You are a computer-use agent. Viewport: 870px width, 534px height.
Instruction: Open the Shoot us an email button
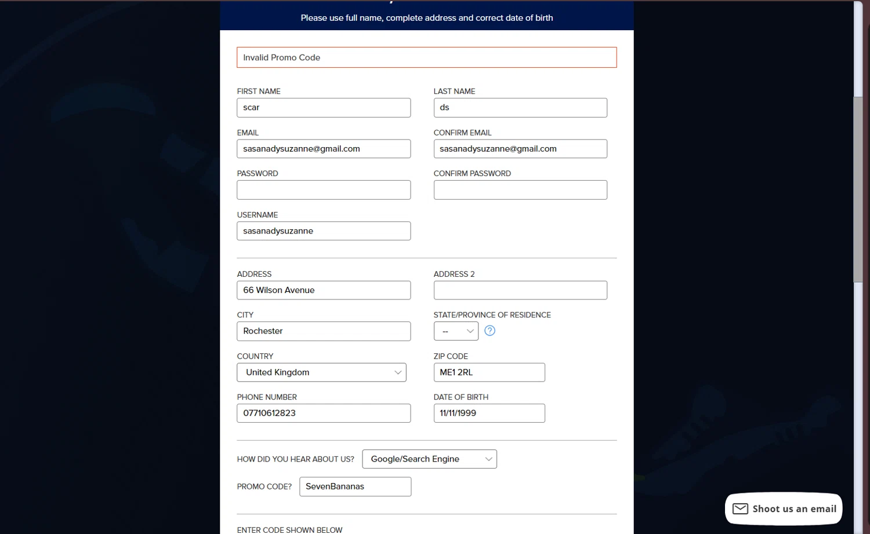pos(784,509)
